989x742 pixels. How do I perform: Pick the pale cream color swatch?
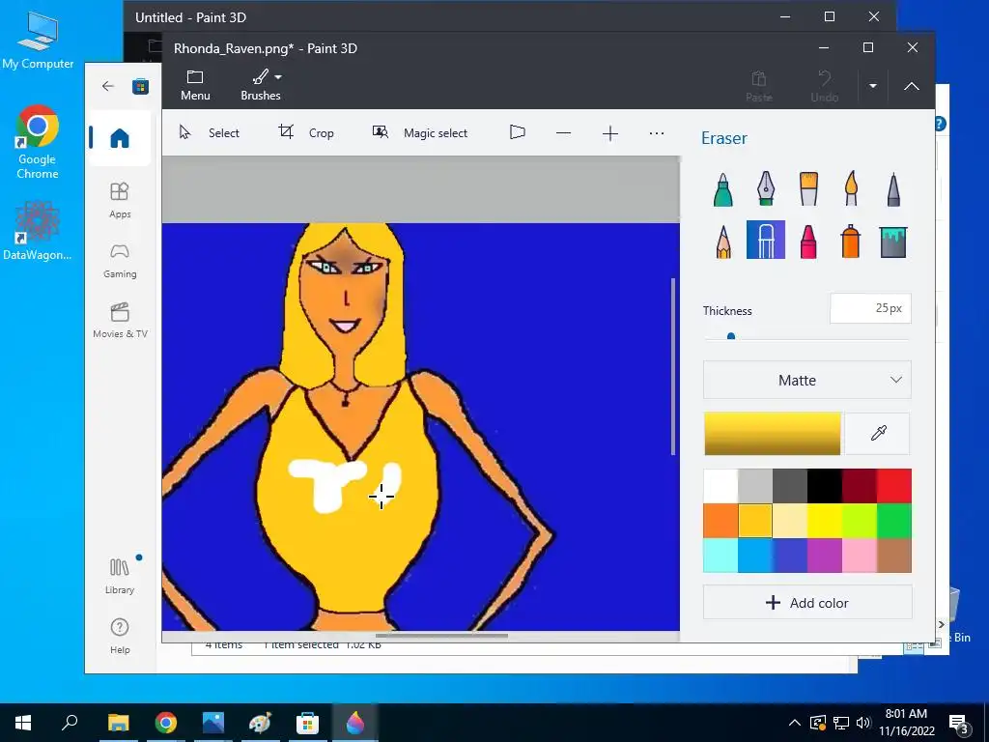pyautogui.click(x=790, y=521)
